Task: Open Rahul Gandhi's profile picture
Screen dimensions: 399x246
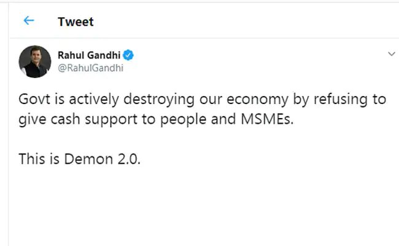Action: (34, 61)
